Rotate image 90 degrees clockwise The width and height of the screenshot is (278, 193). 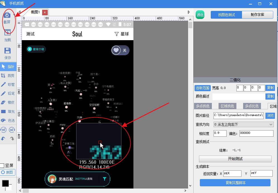point(12,130)
